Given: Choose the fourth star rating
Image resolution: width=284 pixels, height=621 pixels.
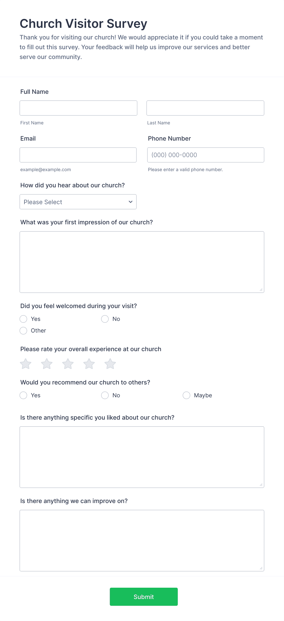Looking at the screenshot, I should [x=89, y=364].
